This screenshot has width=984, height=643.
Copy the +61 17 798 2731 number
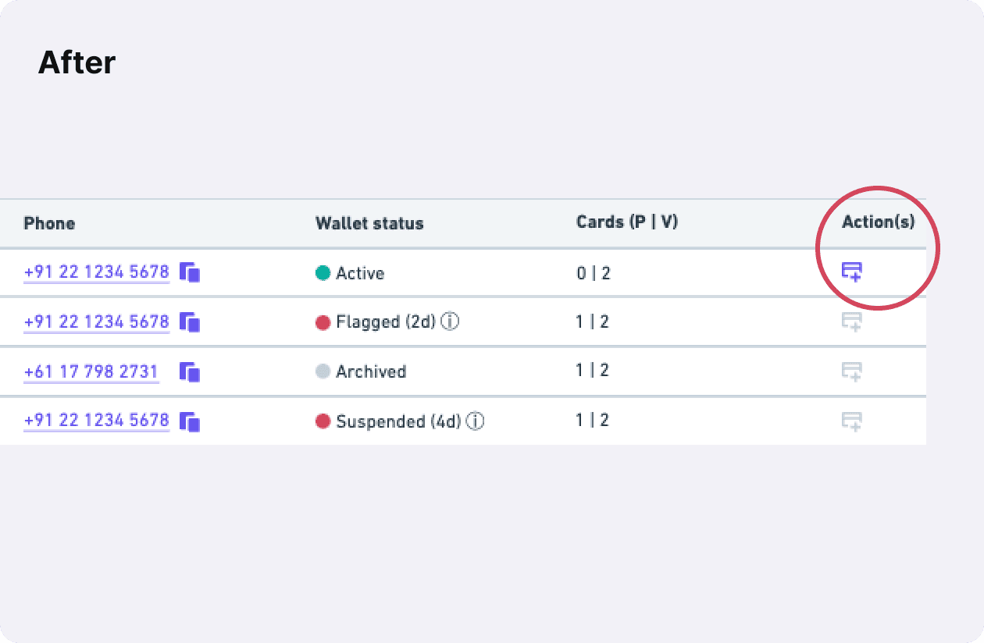tap(190, 372)
